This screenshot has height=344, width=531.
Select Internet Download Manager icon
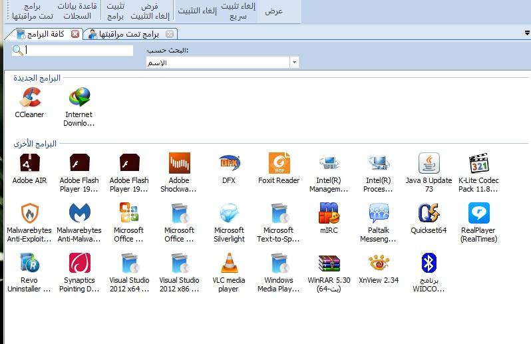80,97
